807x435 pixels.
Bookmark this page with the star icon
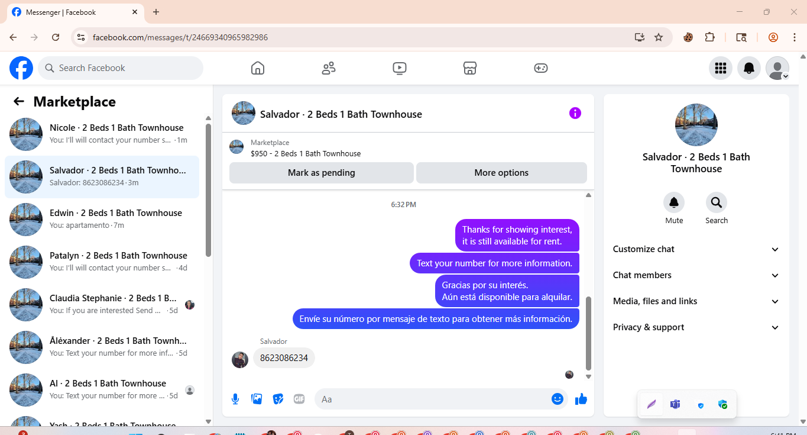click(x=659, y=37)
